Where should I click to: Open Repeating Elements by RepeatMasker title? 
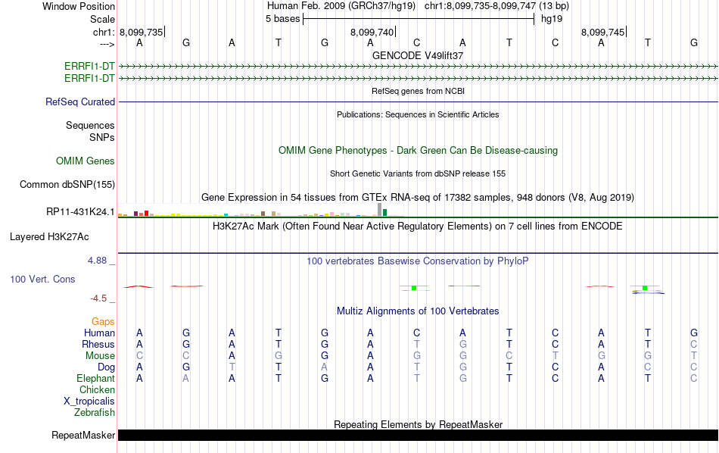418,424
